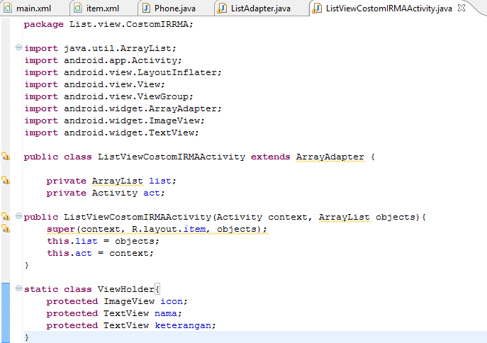Select the ListViewCostomIRMAActivity.java tab
The height and width of the screenshot is (343, 487).
click(x=388, y=9)
